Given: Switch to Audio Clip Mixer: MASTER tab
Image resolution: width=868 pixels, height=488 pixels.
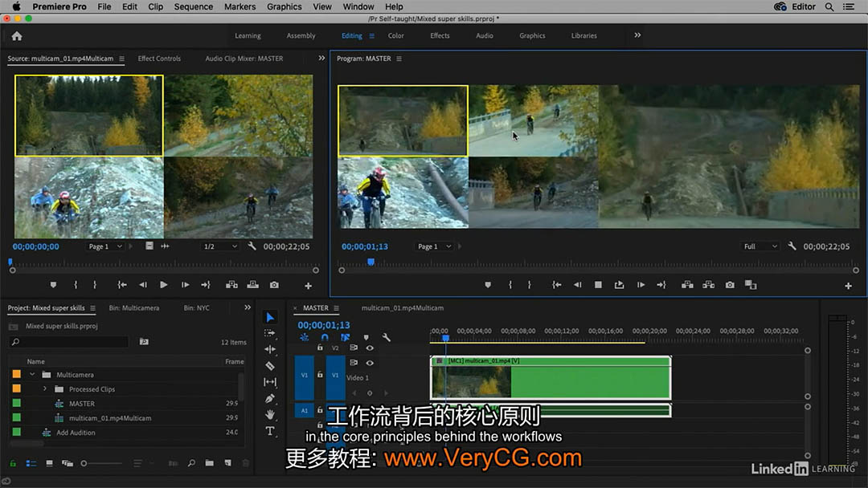Looking at the screenshot, I should click(244, 59).
